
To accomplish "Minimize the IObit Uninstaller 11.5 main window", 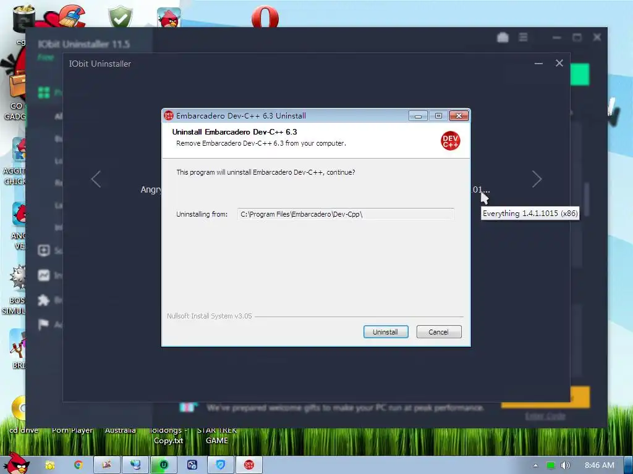I will pos(557,38).
